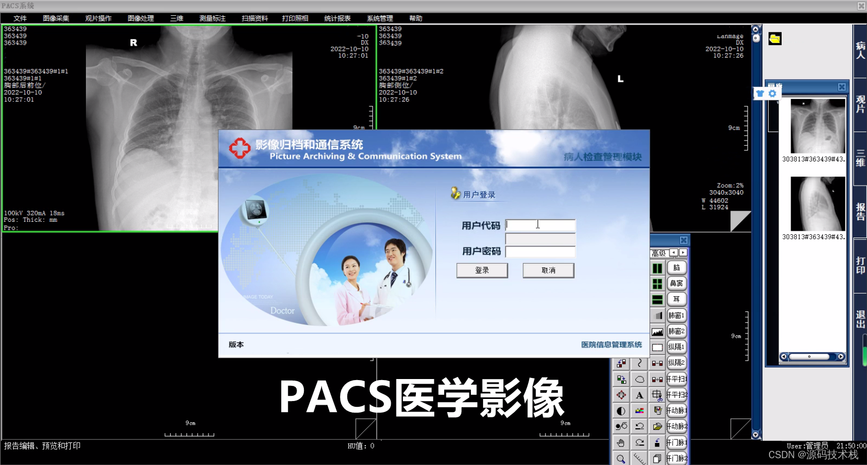Viewport: 867px width, 465px height.
Task: Switch to the 病人 side tab
Action: [x=860, y=50]
